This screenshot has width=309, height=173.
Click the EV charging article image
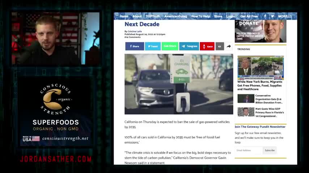point(179,84)
